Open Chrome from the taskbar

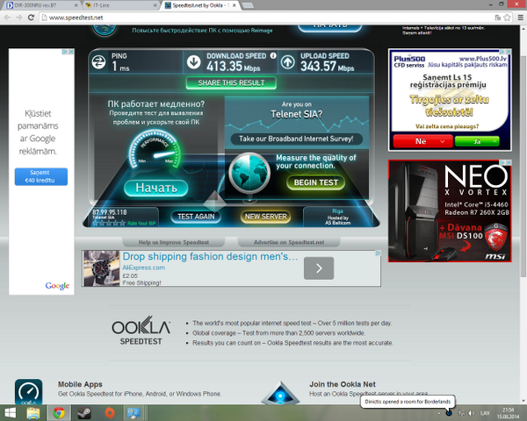coord(59,413)
